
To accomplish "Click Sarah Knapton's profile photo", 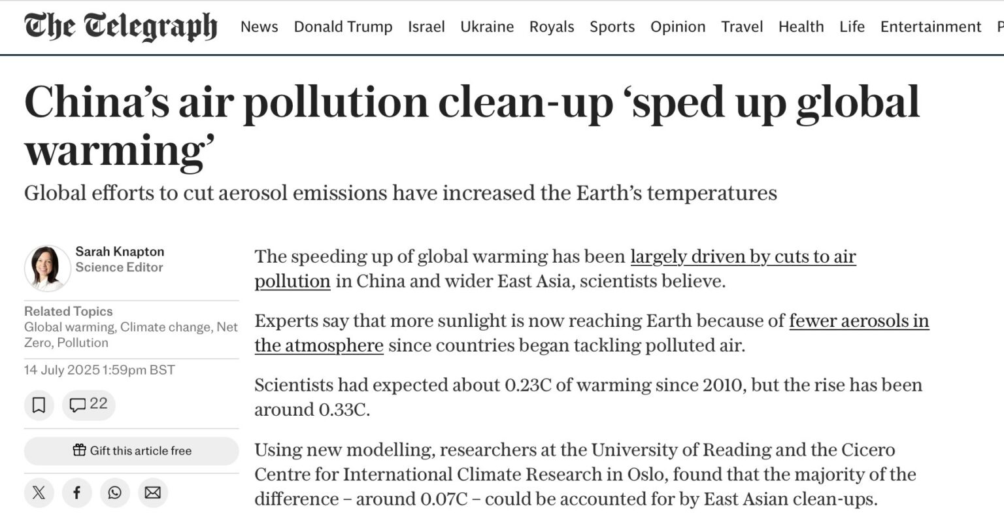I will click(46, 267).
